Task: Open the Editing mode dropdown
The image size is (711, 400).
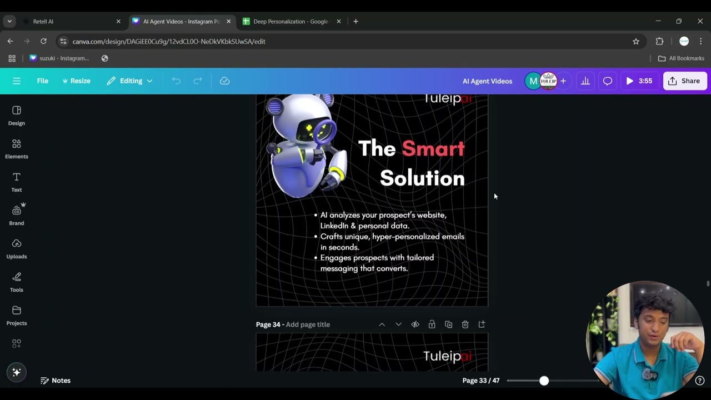Action: tap(129, 81)
